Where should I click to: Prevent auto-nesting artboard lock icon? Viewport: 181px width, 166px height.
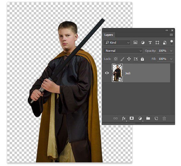136,59
